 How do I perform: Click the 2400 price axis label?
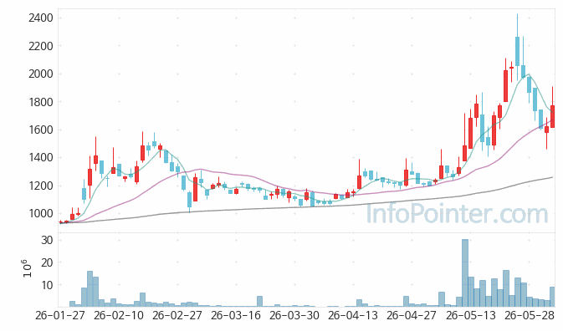pos(41,18)
